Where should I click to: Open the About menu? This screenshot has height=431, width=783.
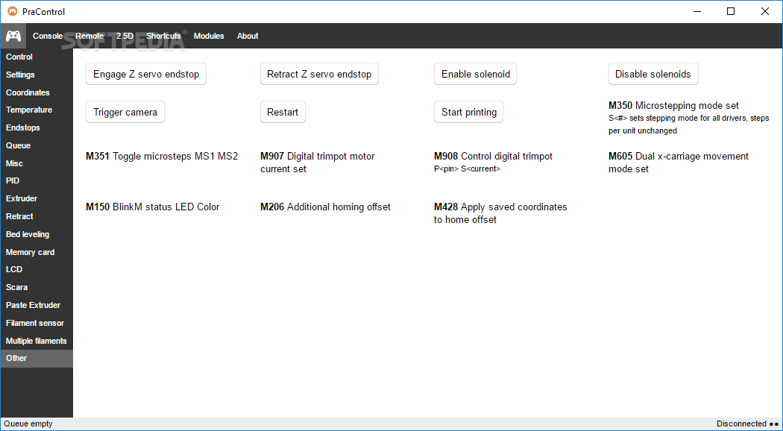click(248, 36)
